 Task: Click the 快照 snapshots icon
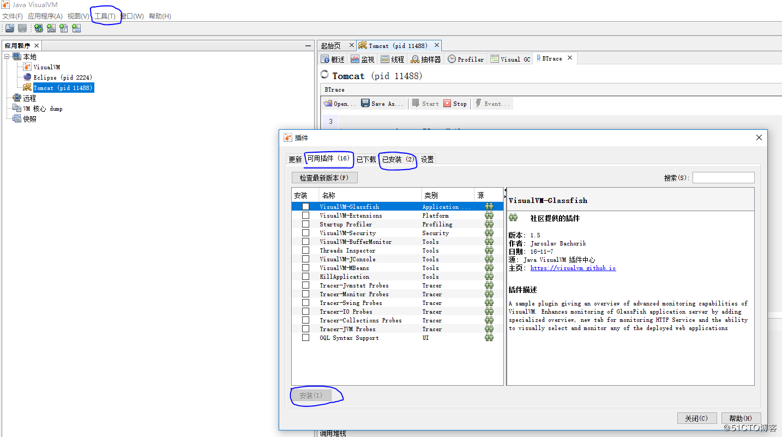click(x=17, y=118)
